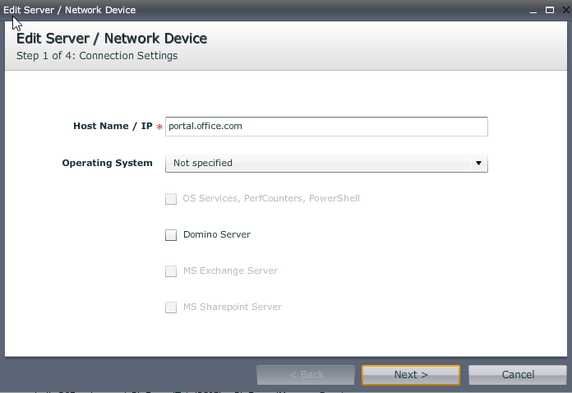Enable the Domino Server checkbox

point(171,235)
